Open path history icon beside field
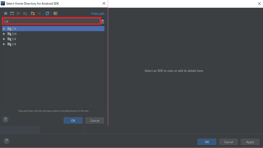Image resolution: width=263 pixels, height=148 pixels. point(102,21)
